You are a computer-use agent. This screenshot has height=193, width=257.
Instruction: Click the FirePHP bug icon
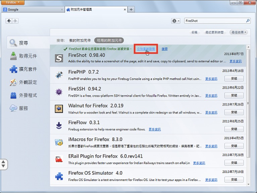59,75
